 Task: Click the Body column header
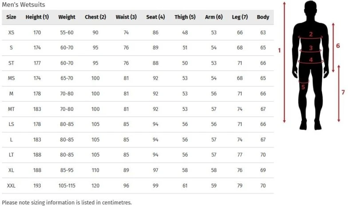(x=263, y=17)
